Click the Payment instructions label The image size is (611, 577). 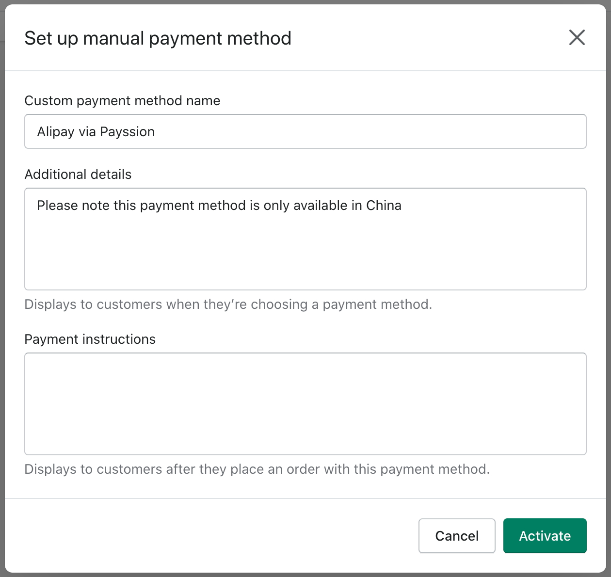(90, 339)
